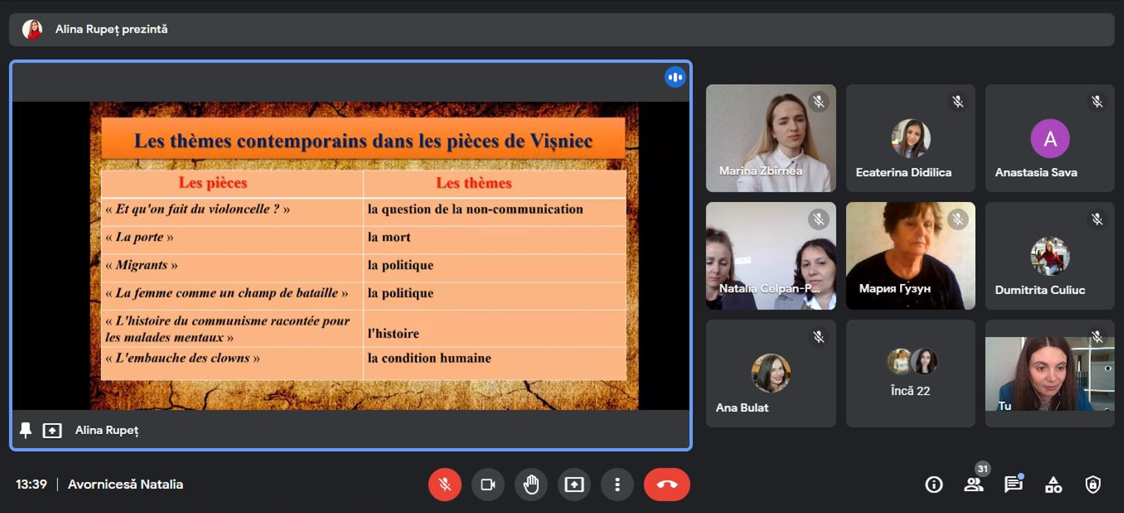Show the participants list panel
Viewport: 1124px width, 513px height.
[x=973, y=485]
